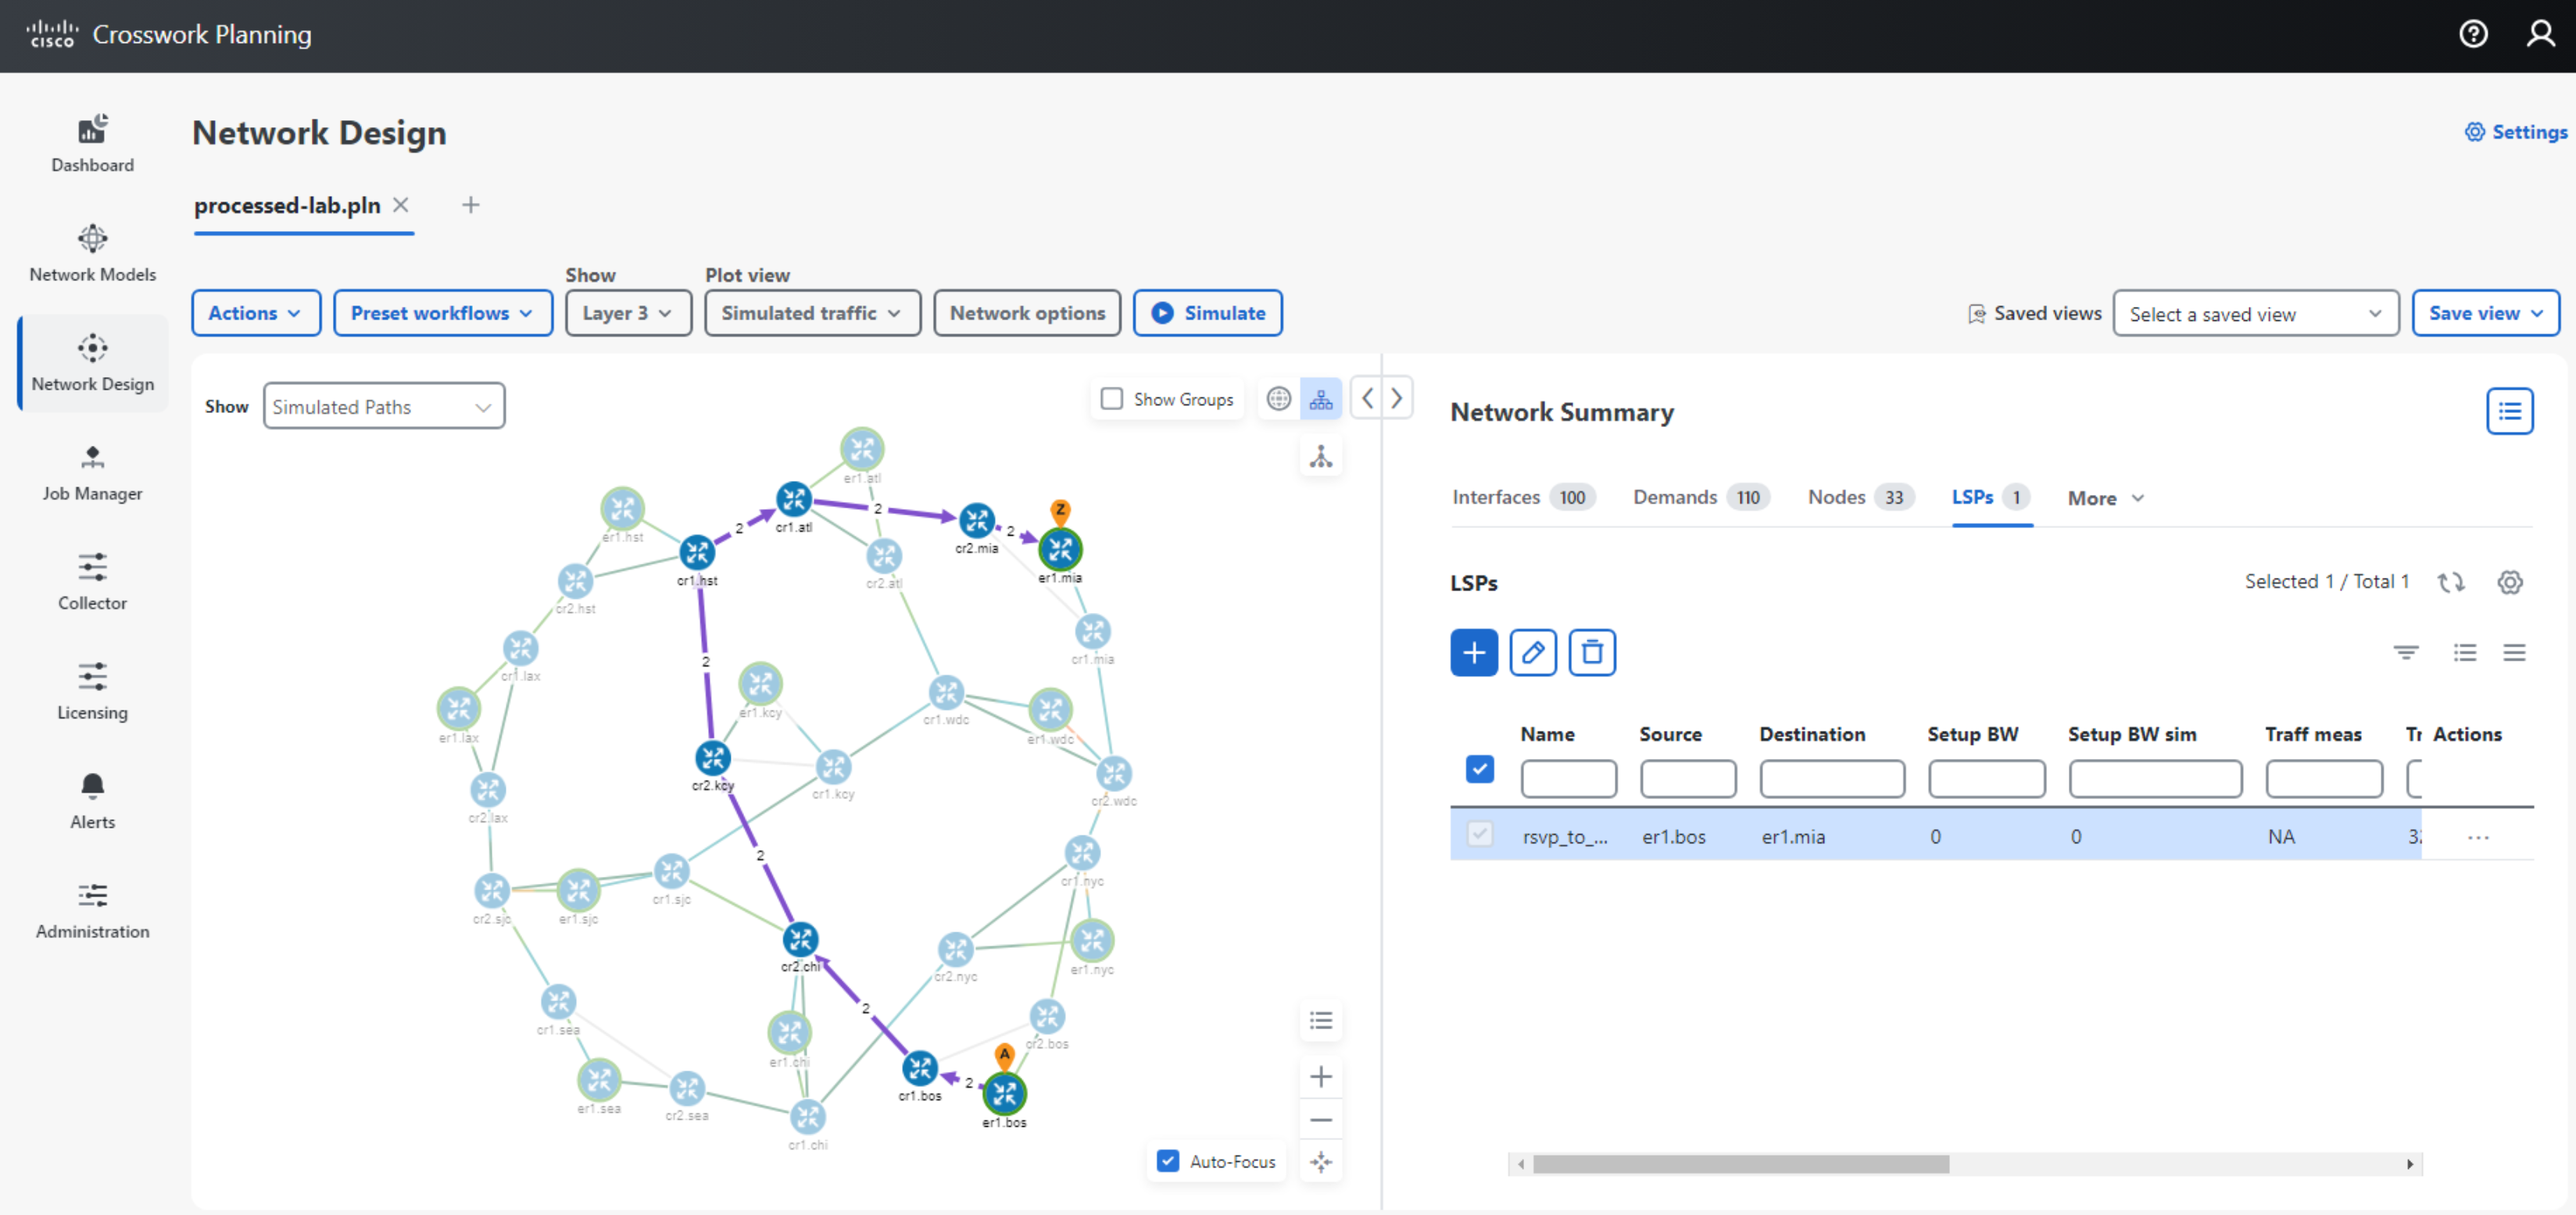Toggle checkbox of rsvp_to_ LSP row
The image size is (2576, 1215).
point(1479,833)
